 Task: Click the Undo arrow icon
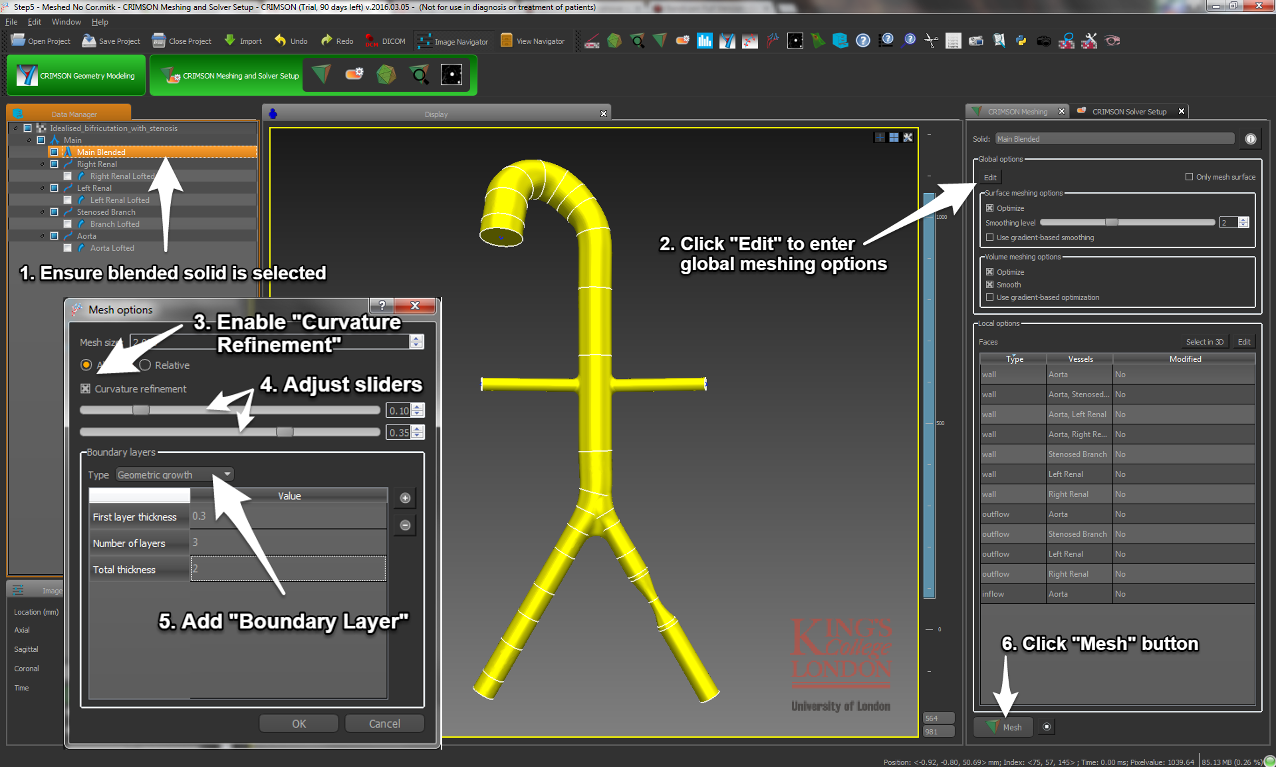281,40
